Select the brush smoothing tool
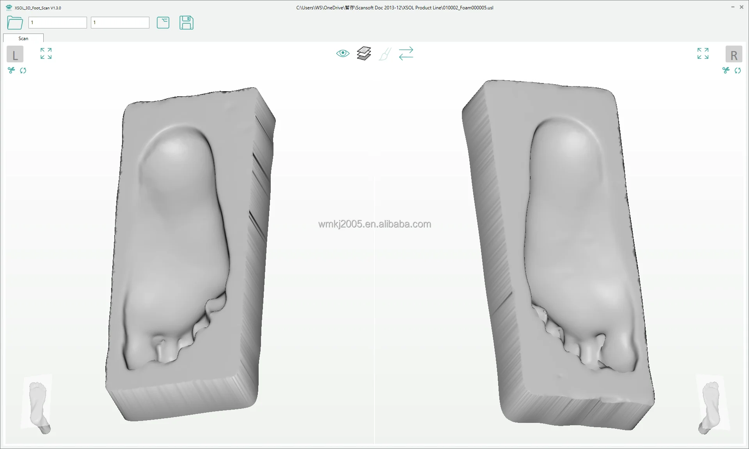The width and height of the screenshot is (749, 449). coord(385,53)
